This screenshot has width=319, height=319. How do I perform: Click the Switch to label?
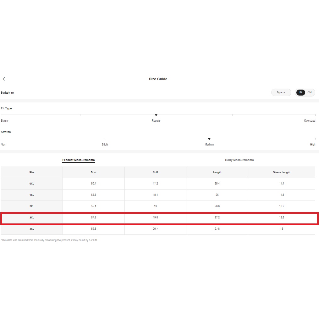7,93
